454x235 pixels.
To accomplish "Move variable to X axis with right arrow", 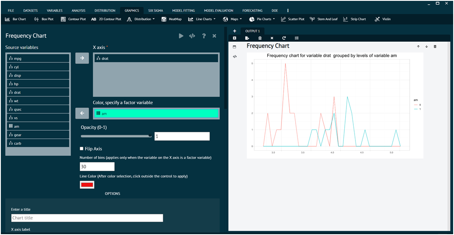I will [x=82, y=58].
